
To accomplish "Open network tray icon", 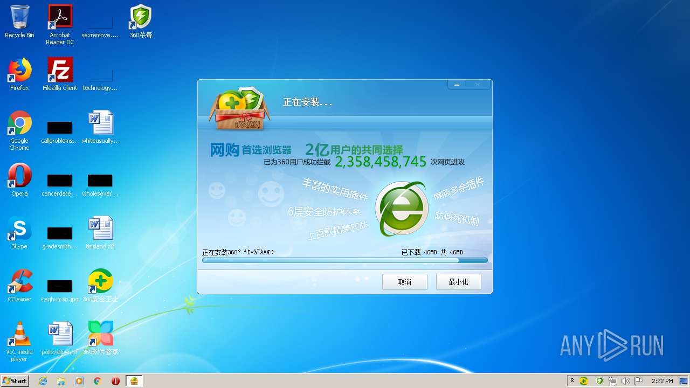I will 613,381.
